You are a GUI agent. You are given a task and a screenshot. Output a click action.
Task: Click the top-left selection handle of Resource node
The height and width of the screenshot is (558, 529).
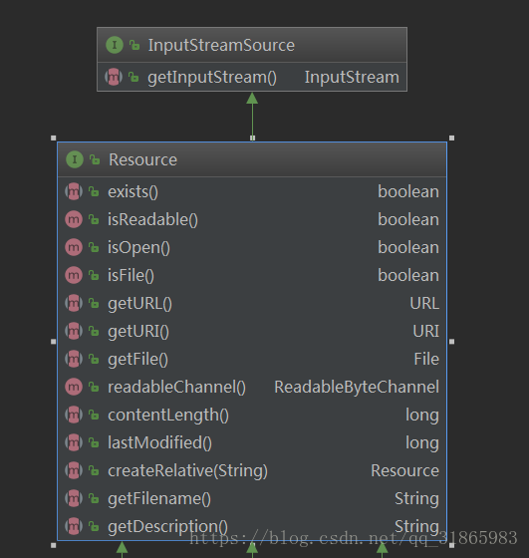click(x=54, y=138)
